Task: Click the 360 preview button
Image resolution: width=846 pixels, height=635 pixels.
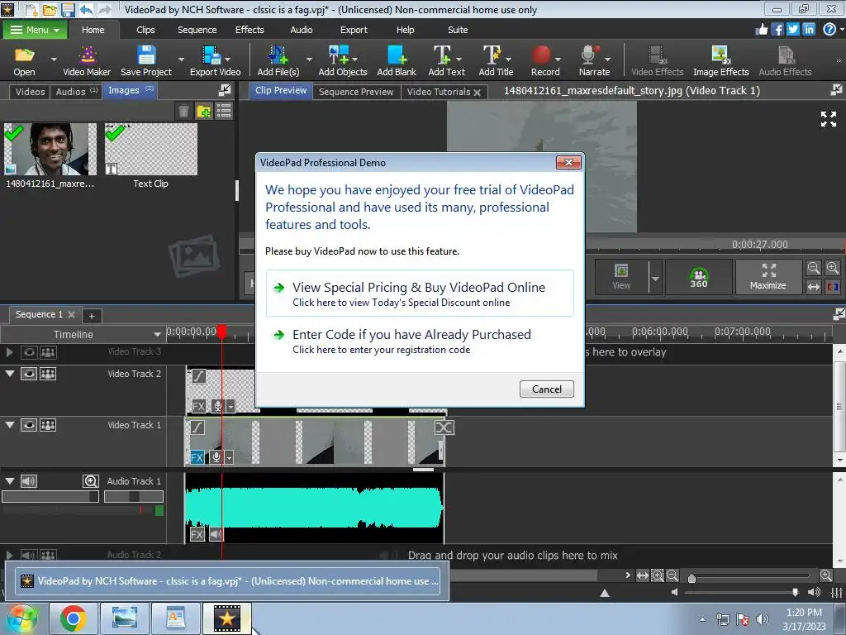Action: tap(699, 277)
